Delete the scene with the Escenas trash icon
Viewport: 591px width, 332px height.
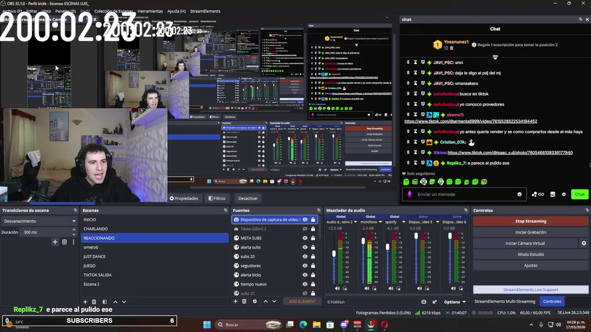[x=94, y=302]
